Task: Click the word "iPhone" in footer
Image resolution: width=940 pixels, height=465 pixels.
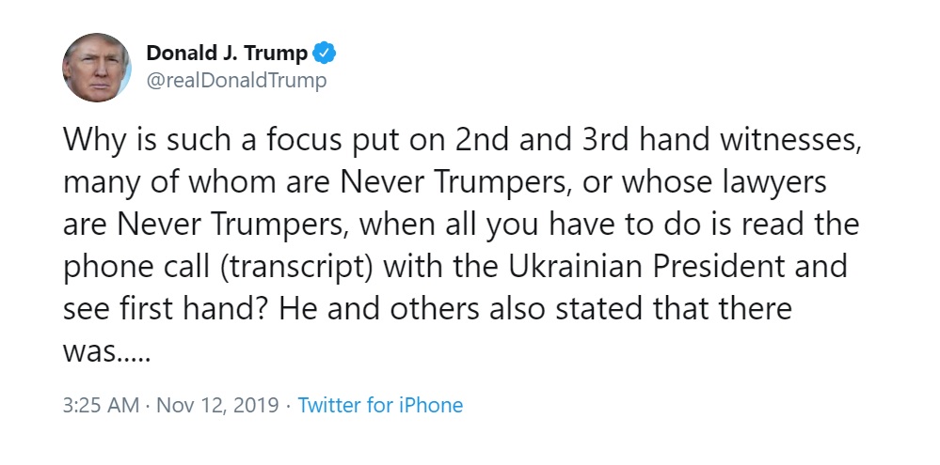Action: point(430,405)
